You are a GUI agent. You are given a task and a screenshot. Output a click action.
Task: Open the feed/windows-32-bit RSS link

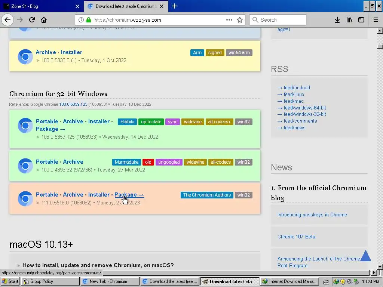point(304,114)
